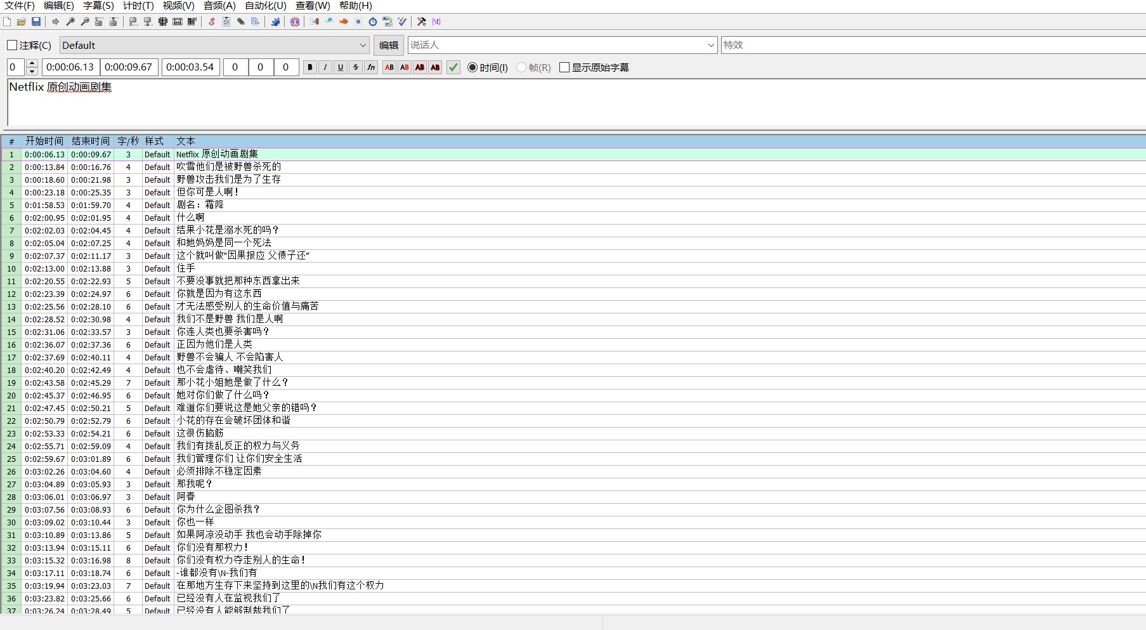Screen dimensions: 1146x630
Task: Increase layer number with up spinner
Action: click(32, 63)
